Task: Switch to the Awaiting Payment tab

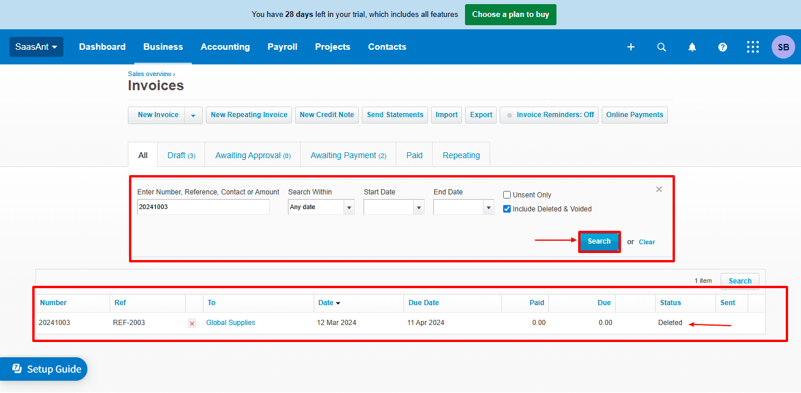Action: click(348, 155)
